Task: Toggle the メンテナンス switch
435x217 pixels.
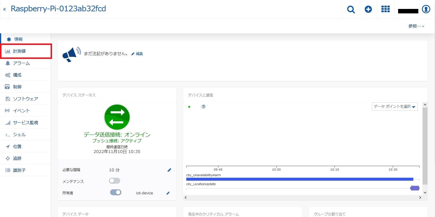Action: point(115,181)
